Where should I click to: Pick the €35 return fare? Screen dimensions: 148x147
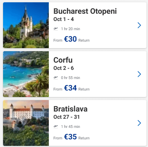pos(70,137)
